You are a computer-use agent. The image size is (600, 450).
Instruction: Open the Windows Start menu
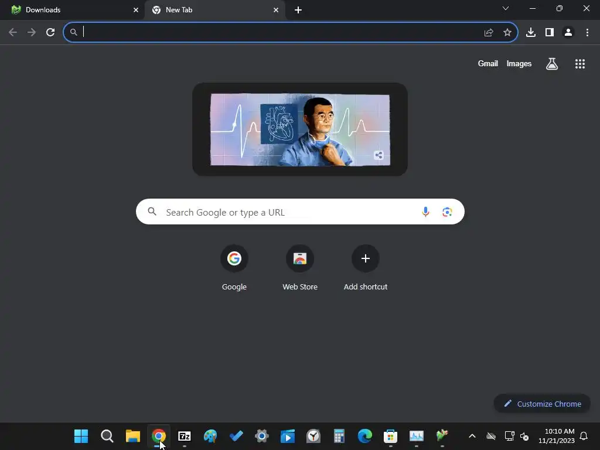(x=81, y=436)
